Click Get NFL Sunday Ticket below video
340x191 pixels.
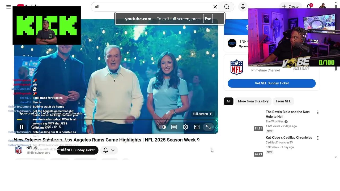click(78, 150)
